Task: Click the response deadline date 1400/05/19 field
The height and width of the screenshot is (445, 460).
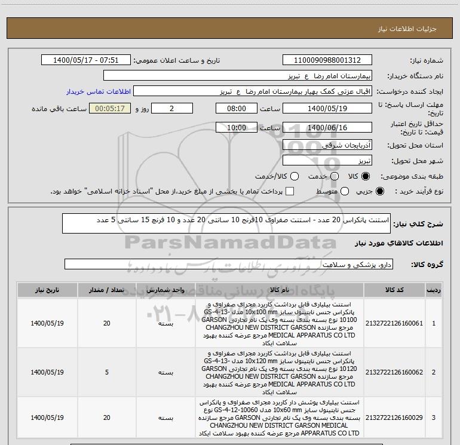Action: pyautogui.click(x=327, y=109)
